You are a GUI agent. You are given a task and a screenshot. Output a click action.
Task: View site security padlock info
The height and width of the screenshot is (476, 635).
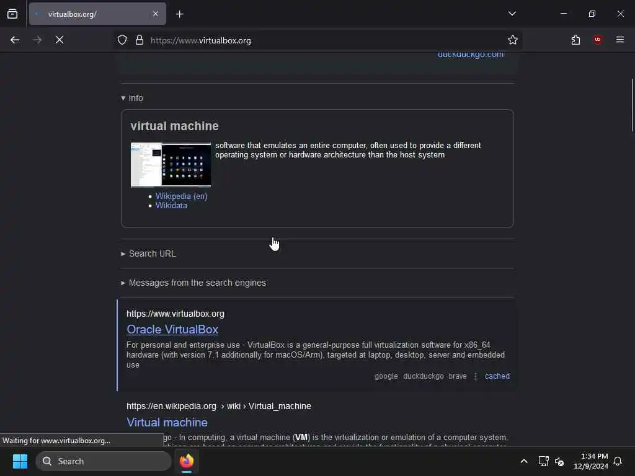(x=140, y=40)
